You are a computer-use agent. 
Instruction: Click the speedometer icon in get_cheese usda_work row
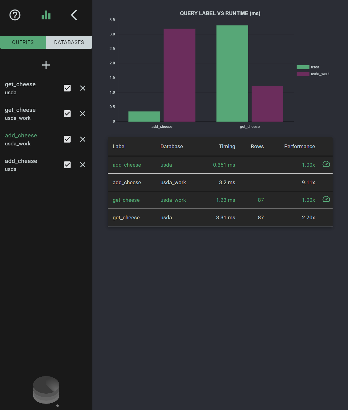326,199
